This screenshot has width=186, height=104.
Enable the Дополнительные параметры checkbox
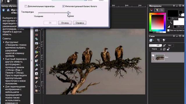pyautogui.click(x=26, y=6)
